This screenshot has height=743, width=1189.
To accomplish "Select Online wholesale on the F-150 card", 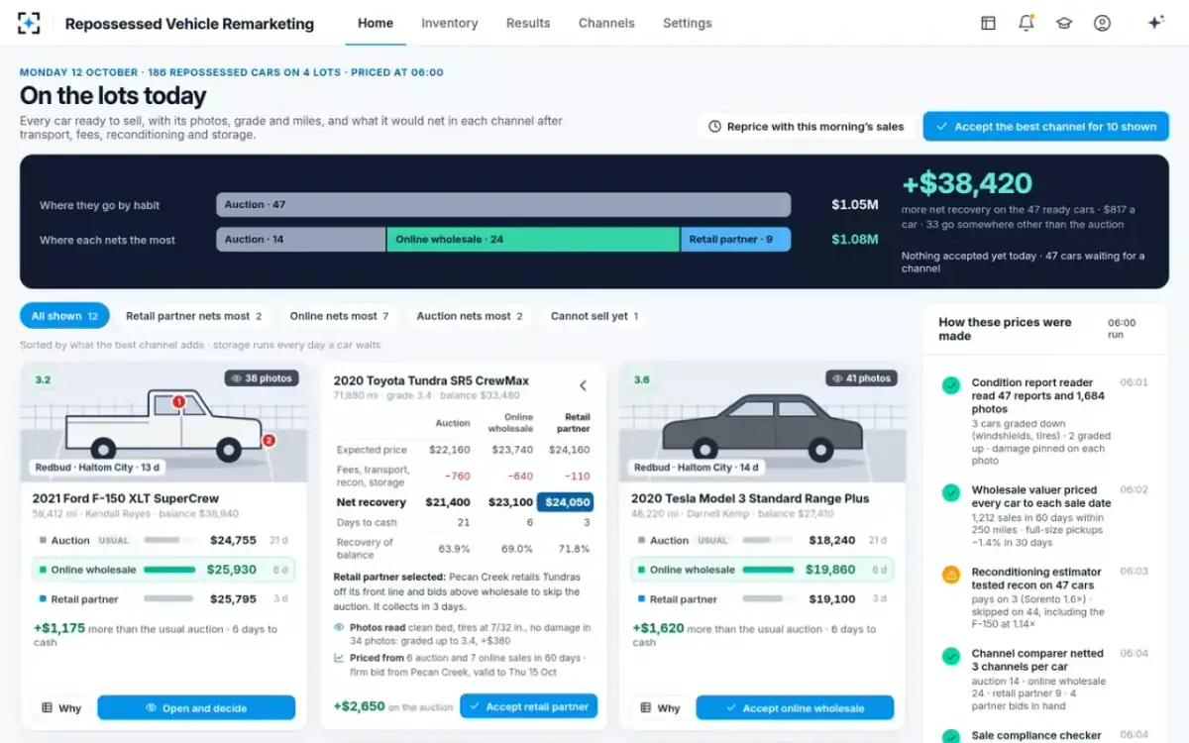I will pyautogui.click(x=163, y=570).
